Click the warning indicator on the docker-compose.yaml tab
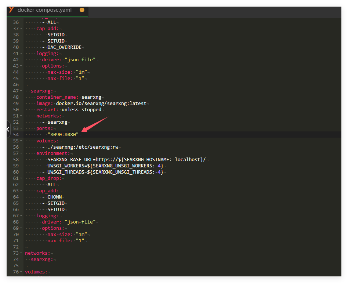This screenshot has width=348, height=283. pyautogui.click(x=81, y=10)
